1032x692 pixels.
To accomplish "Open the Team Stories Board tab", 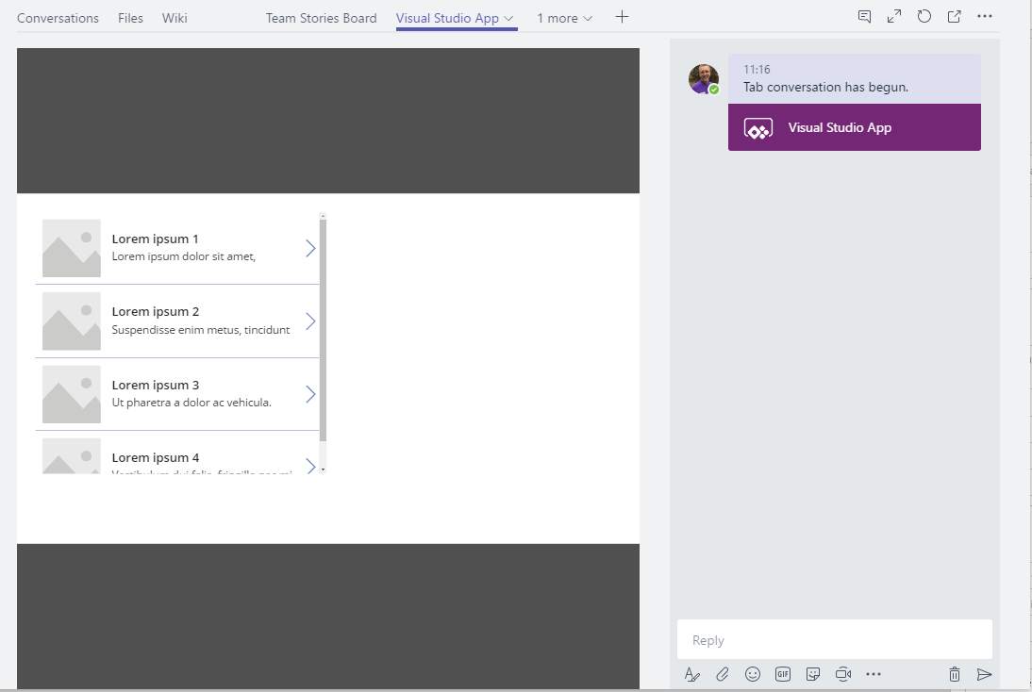I will (x=321, y=17).
